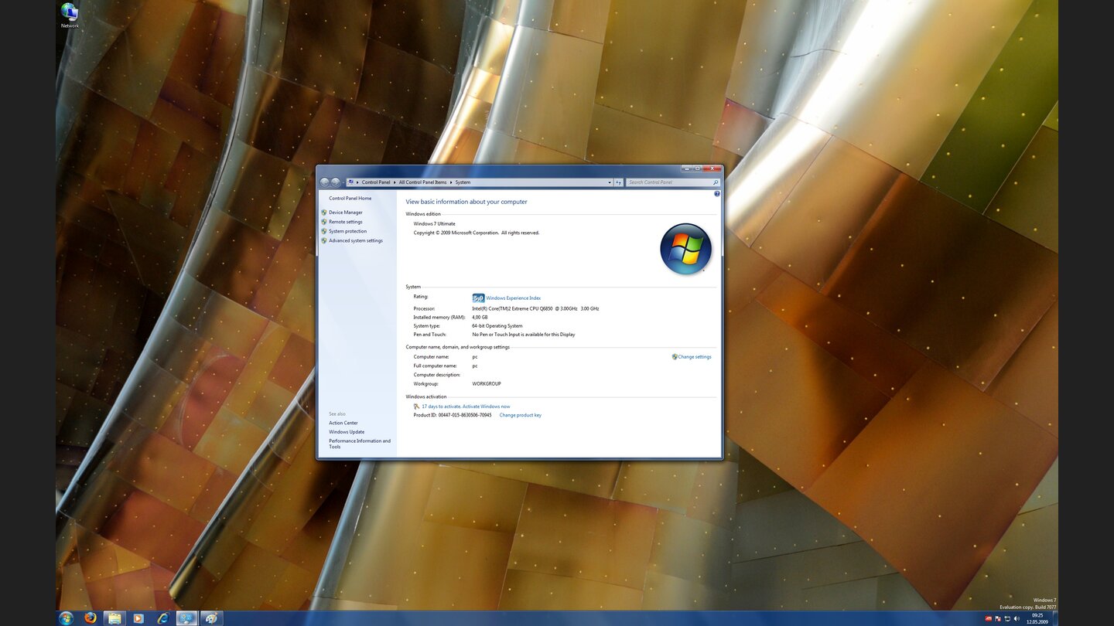Maximize the System window
The height and width of the screenshot is (626, 1114).
(697, 168)
